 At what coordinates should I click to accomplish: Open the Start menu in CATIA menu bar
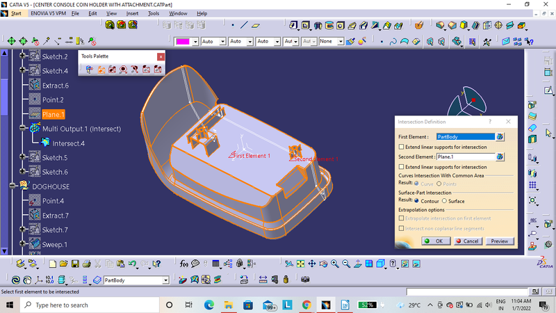pos(16,13)
